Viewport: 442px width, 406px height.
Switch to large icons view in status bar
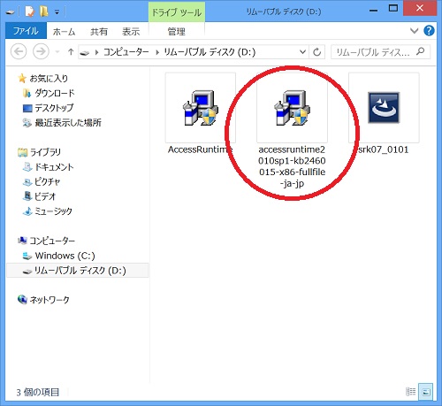tap(426, 392)
